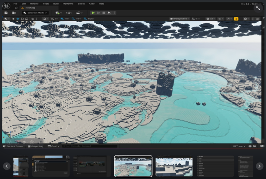
Task: Open the Selection Mode dropdown
Action: point(35,13)
